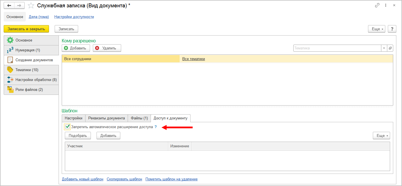Copy link using the chain icon

(x=377, y=5)
